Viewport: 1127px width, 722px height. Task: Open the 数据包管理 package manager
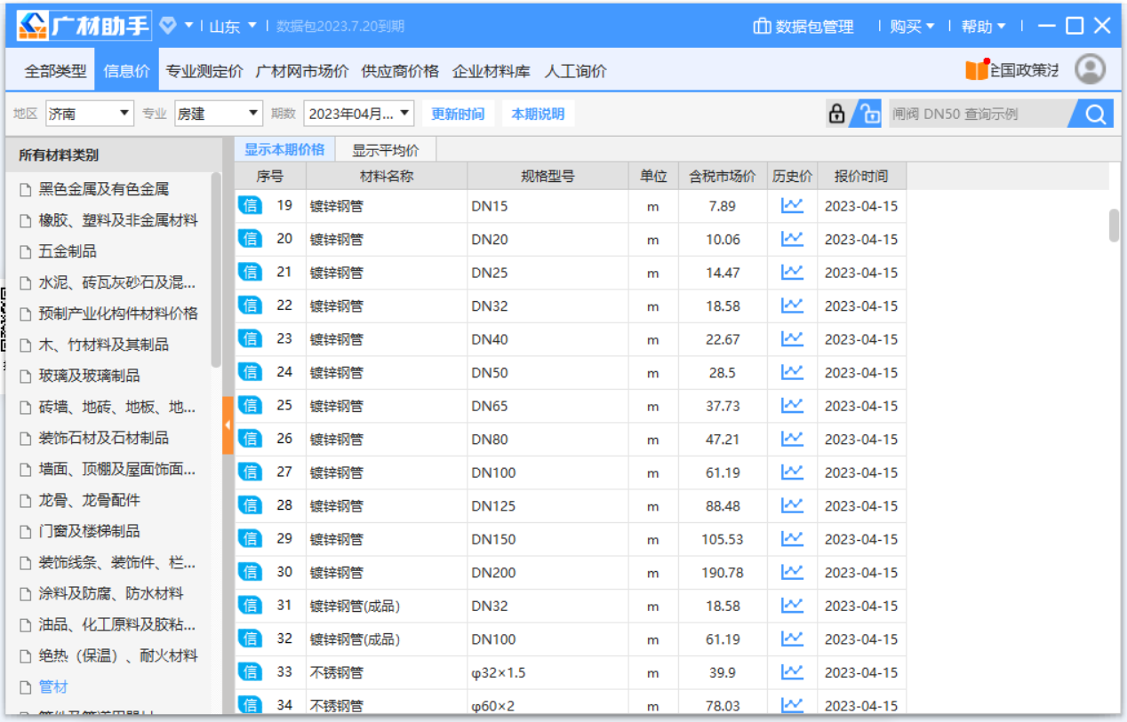pyautogui.click(x=803, y=27)
